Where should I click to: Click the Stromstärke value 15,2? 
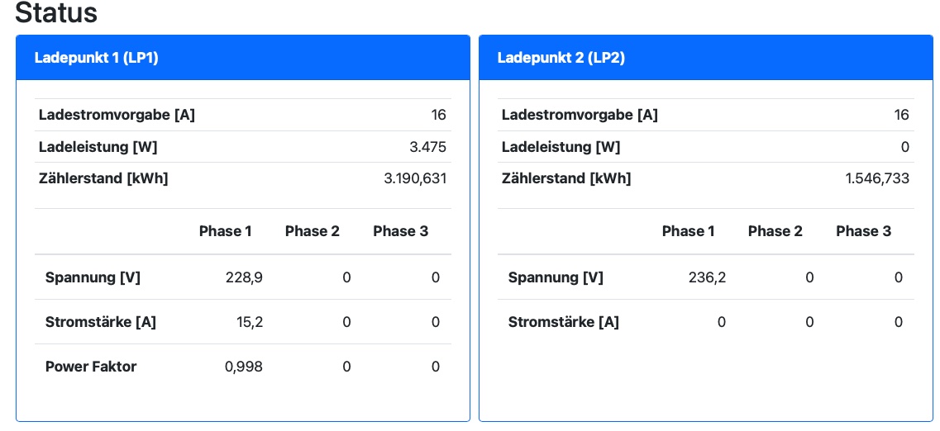[249, 322]
